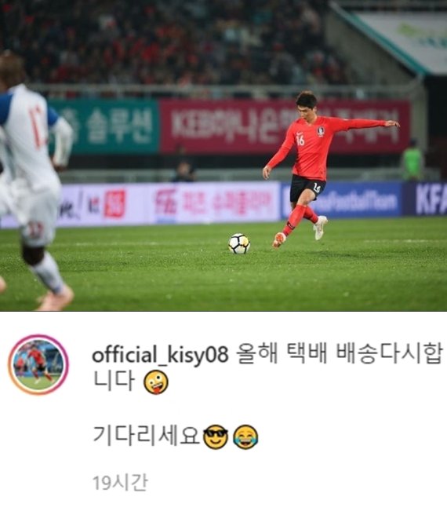447x515 pixels.
Task: Tap the soccer ball in the photo
Action: coord(239,243)
